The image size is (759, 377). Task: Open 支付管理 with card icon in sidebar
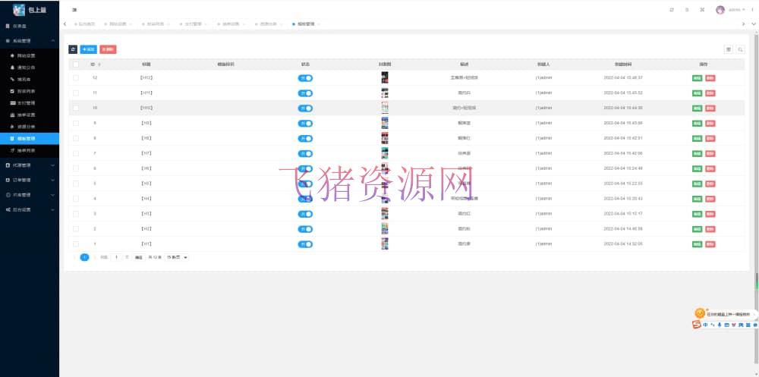pyautogui.click(x=30, y=103)
